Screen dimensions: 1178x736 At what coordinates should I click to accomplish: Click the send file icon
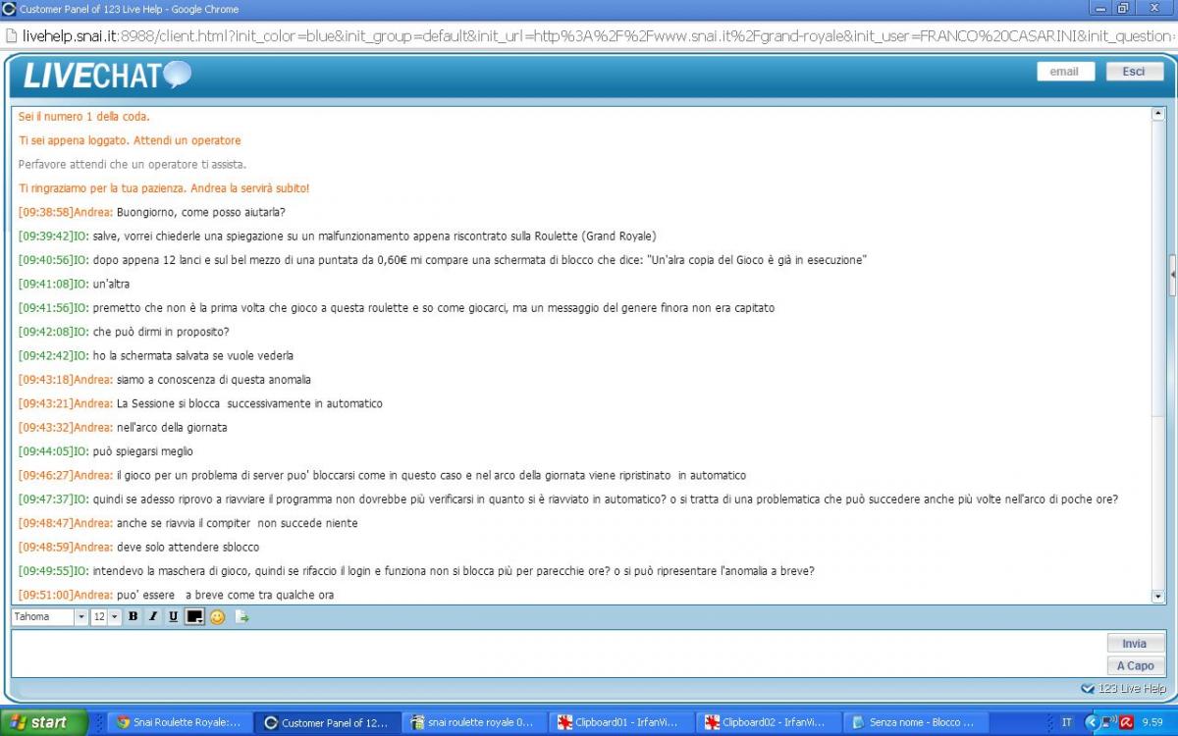[x=241, y=617]
